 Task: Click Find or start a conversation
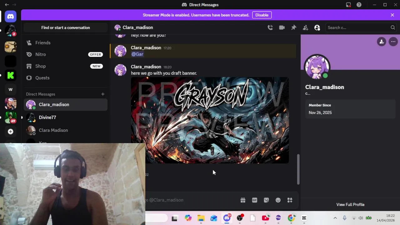click(66, 27)
